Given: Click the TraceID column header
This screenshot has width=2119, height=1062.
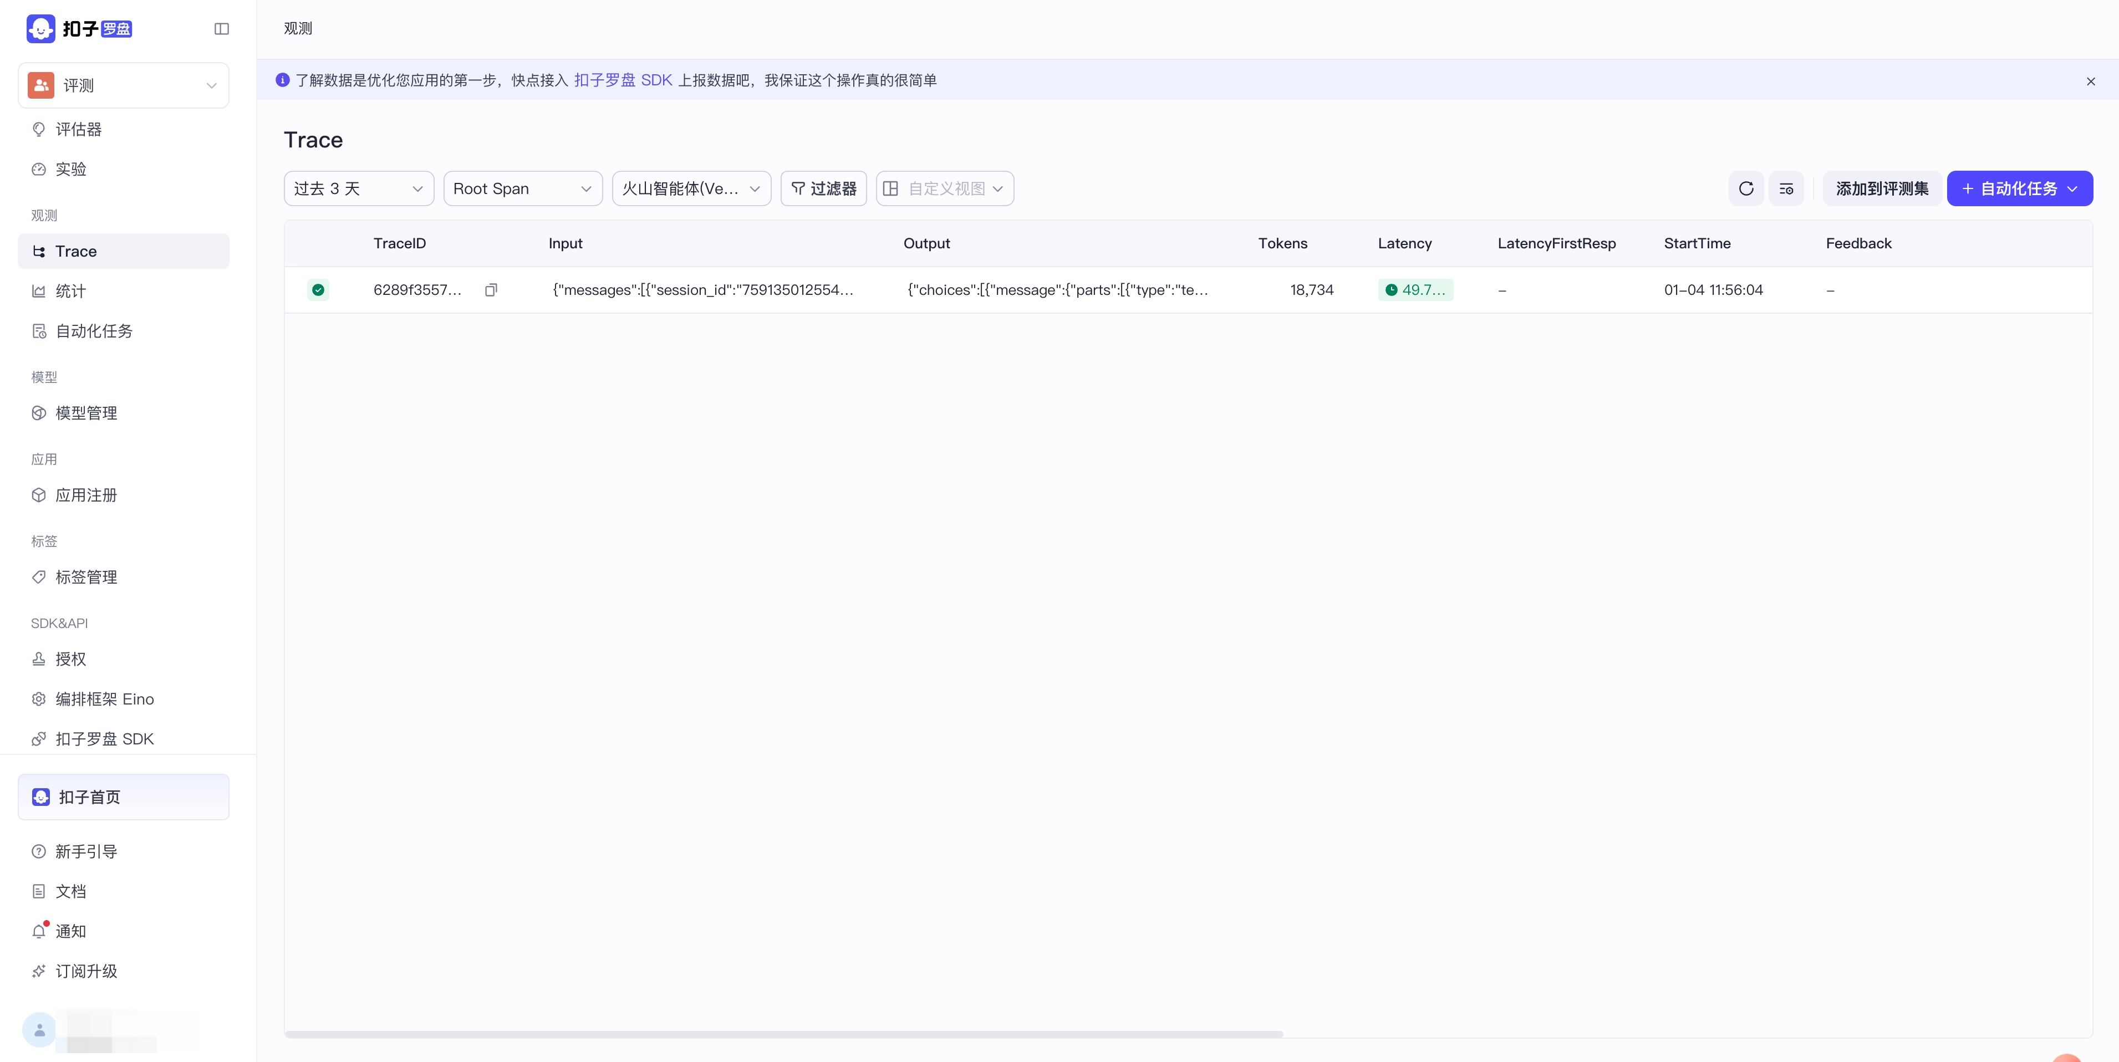Looking at the screenshot, I should click(400, 243).
